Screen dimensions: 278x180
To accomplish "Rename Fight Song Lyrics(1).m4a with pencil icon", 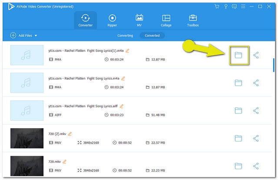I will point(127,51).
